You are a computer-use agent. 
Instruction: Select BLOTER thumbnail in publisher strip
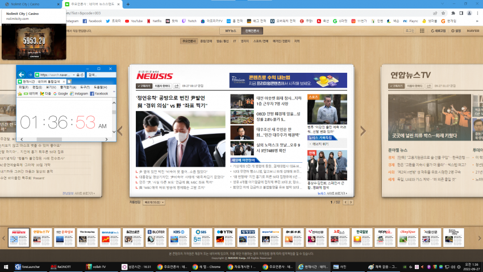pos(156,237)
